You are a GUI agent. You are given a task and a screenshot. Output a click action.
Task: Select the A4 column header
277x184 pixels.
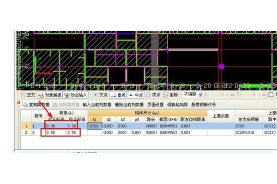(x=137, y=120)
